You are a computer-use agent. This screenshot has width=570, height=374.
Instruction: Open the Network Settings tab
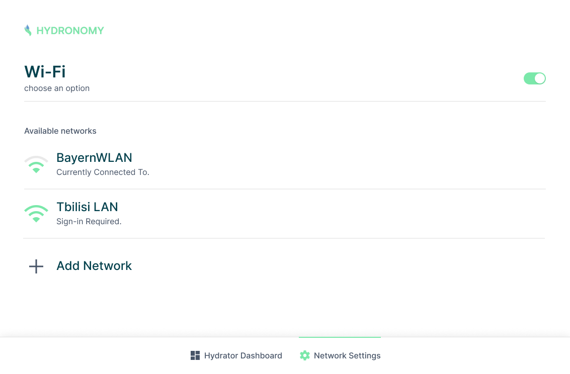click(x=347, y=356)
